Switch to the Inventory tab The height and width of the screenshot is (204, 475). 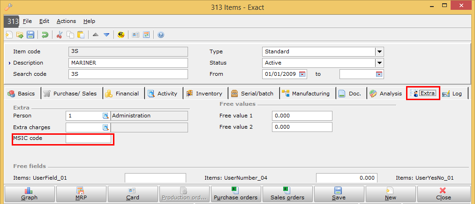tap(204, 94)
